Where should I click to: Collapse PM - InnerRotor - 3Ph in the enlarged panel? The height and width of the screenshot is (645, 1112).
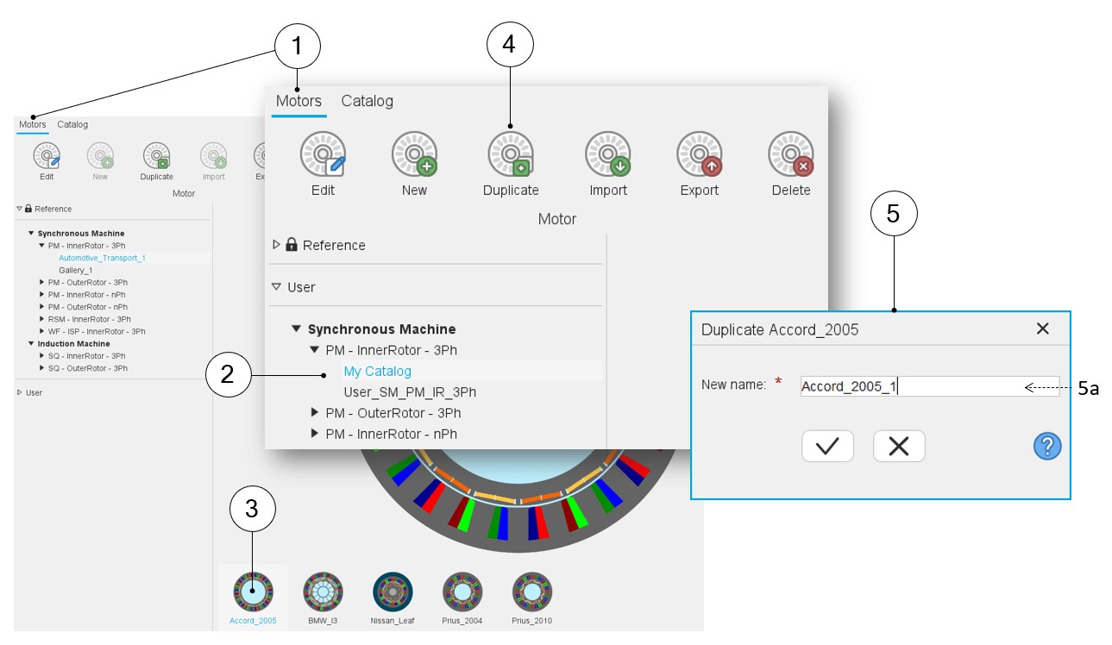pos(315,350)
